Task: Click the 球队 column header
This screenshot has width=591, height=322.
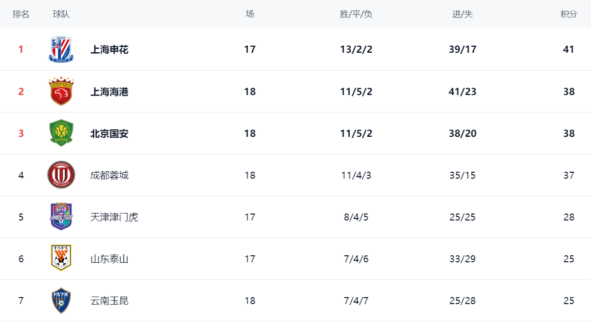Action: click(x=61, y=14)
